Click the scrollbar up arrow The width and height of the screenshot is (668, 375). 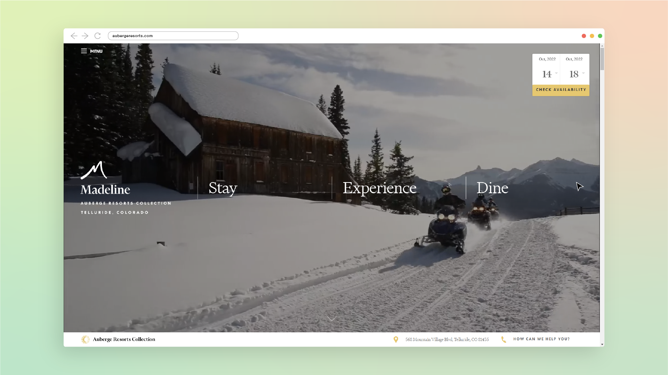pyautogui.click(x=602, y=46)
